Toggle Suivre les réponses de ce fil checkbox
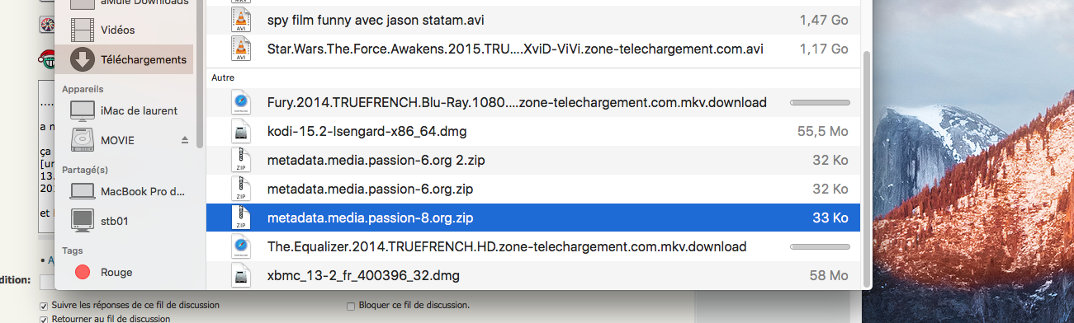Viewport: 1074px width, 323px height. tap(44, 305)
